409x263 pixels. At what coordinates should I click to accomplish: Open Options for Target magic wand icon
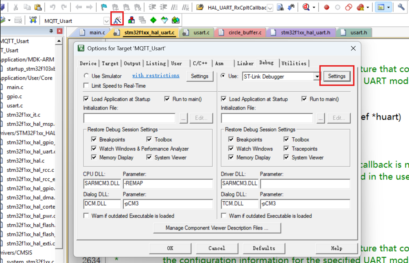[x=118, y=21]
